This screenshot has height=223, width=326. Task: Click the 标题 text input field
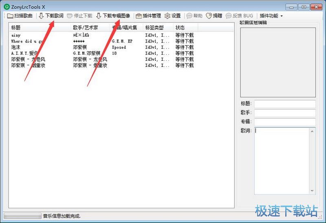[285, 104]
